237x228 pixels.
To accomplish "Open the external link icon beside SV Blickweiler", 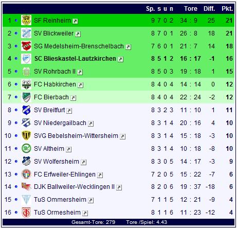I will (78, 34).
